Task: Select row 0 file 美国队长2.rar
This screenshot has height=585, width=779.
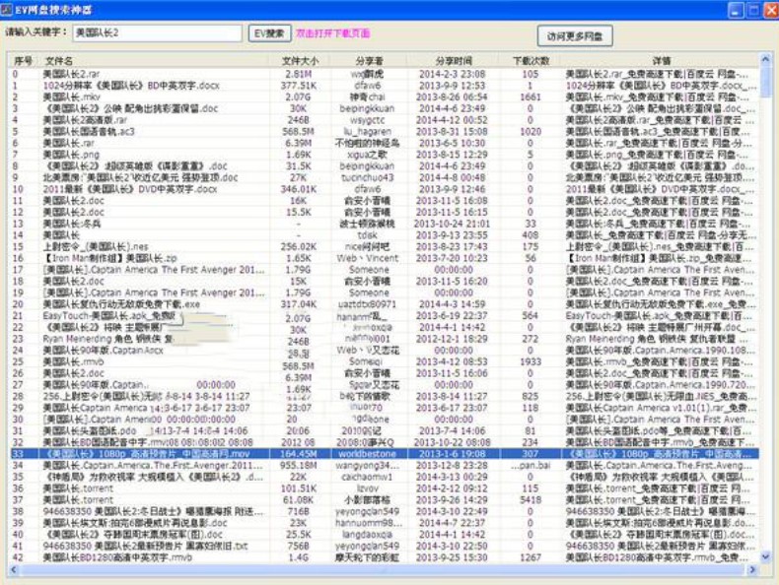Action: pos(71,74)
